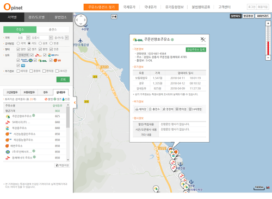272x199 pixels.
Task: Enable the 24시간 additional info checkbox
Action: [57, 71]
